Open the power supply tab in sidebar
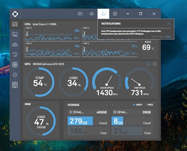187x151 pixels. pos(15,85)
